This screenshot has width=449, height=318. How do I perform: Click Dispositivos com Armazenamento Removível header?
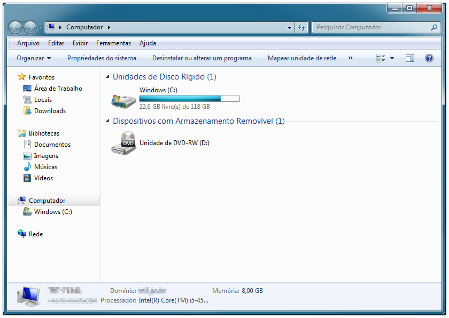[199, 121]
